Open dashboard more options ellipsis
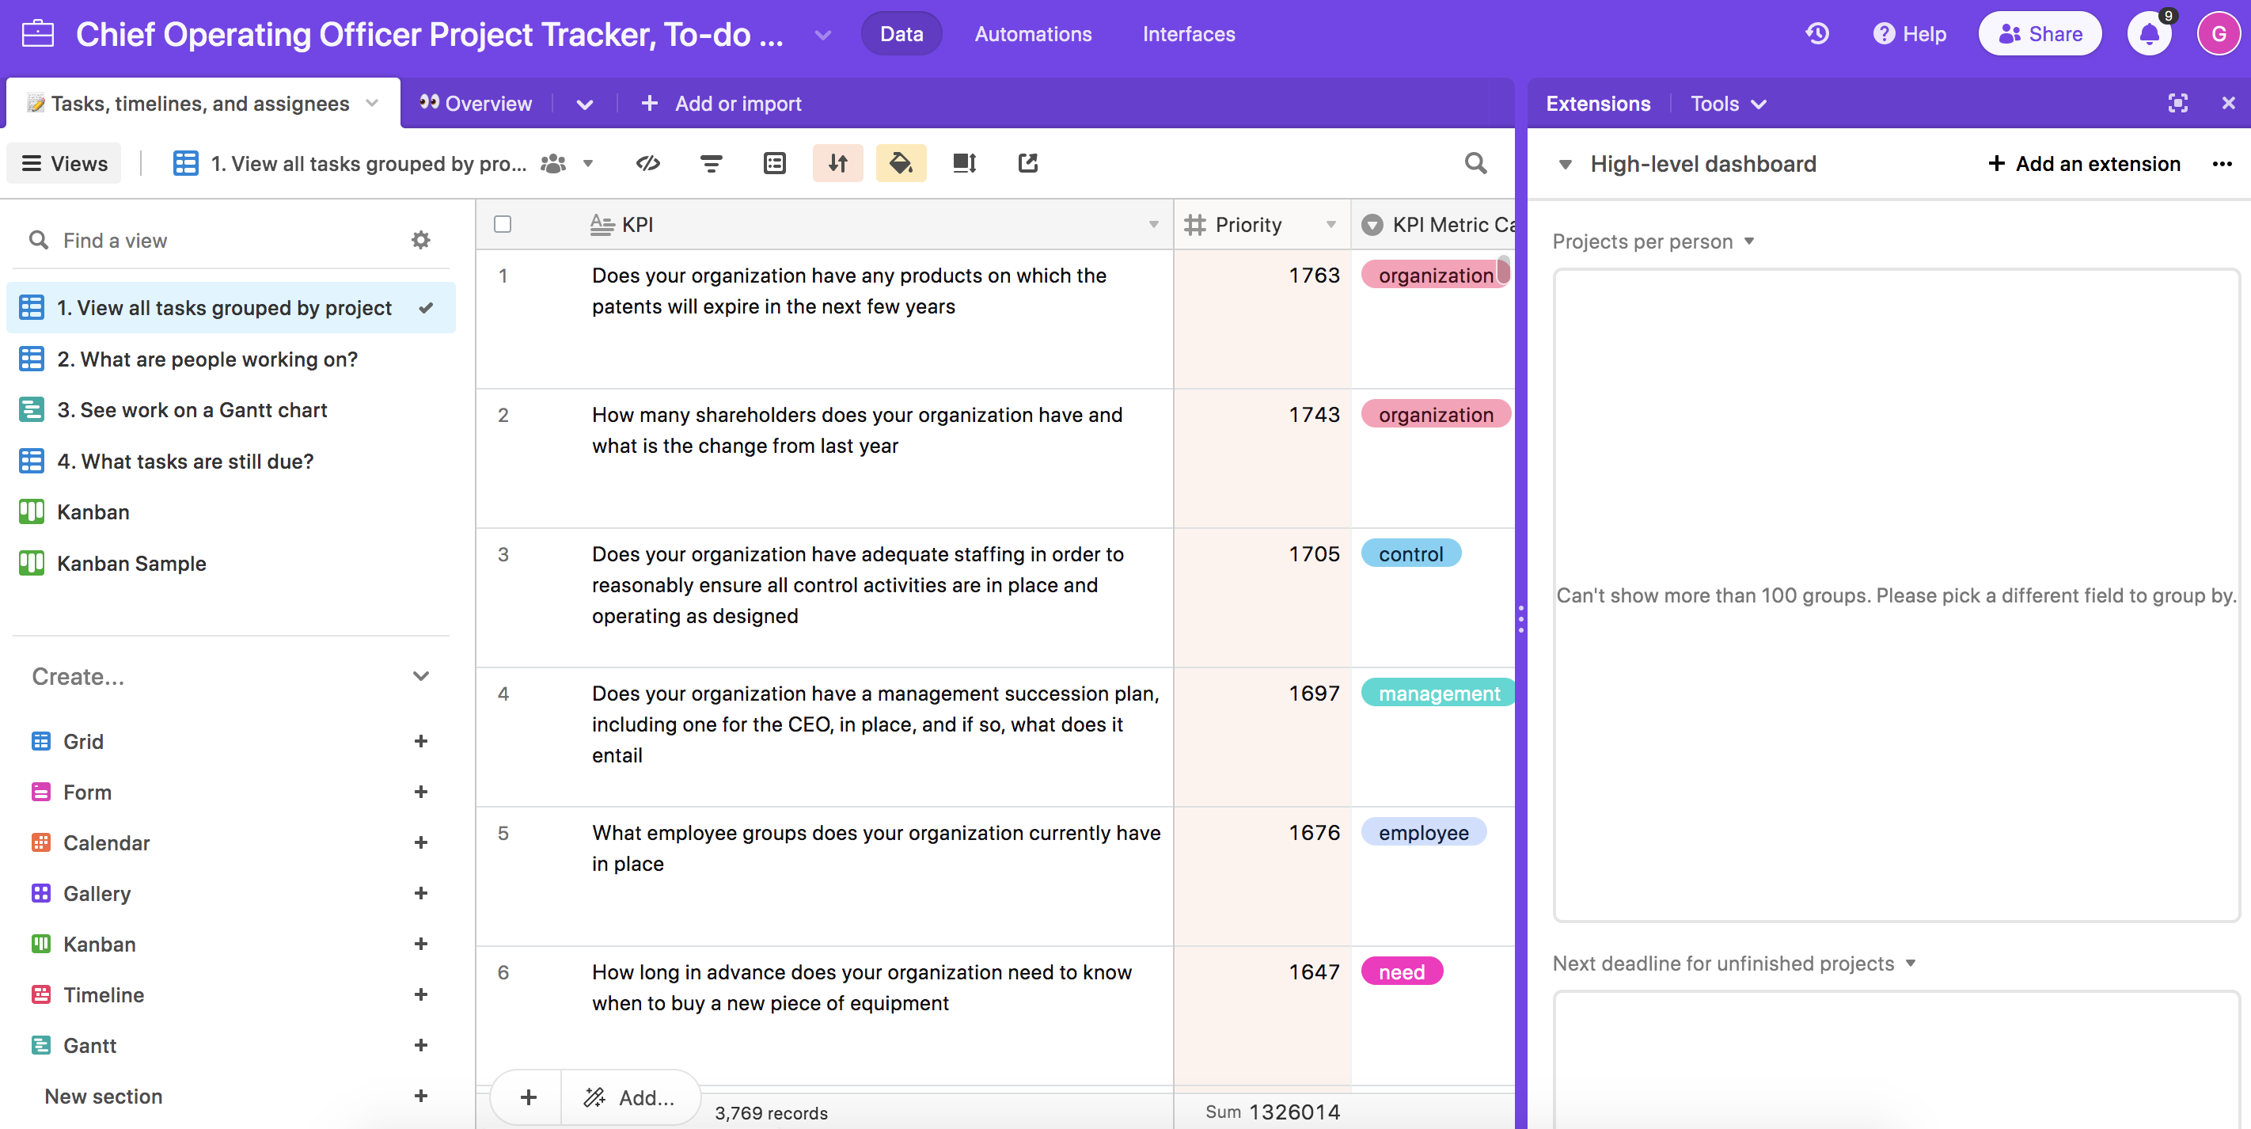The image size is (2251, 1129). [2223, 163]
